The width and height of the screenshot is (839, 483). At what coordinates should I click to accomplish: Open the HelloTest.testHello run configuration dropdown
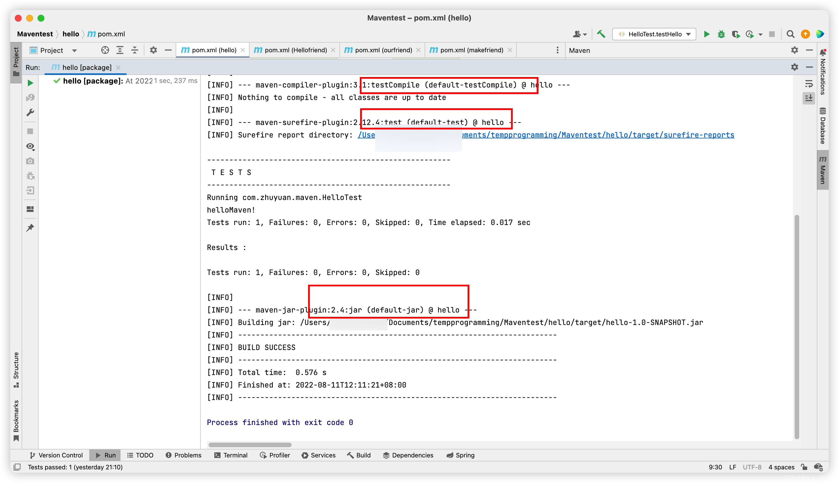tap(654, 34)
